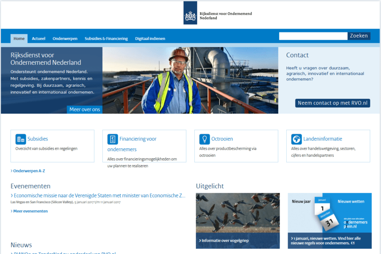Go to the Onderwerpen menu
This screenshot has width=381, height=254.
click(x=65, y=39)
